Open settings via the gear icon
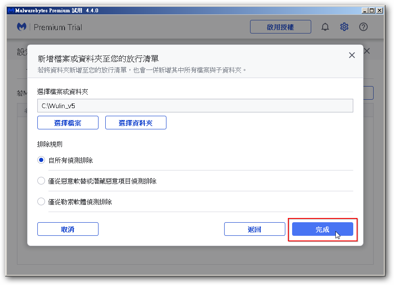Image resolution: width=394 pixels, height=285 pixels. pos(344,27)
